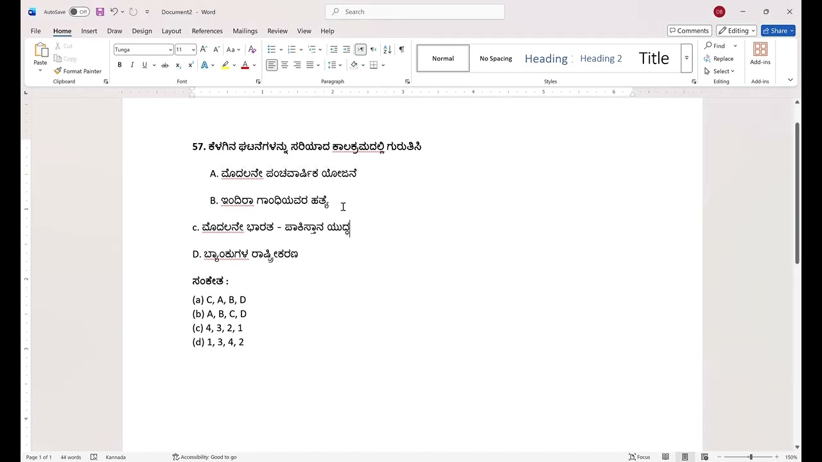Open the Customize Quick Access Toolbar arrow
Image resolution: width=822 pixels, height=462 pixels.
pyautogui.click(x=147, y=12)
